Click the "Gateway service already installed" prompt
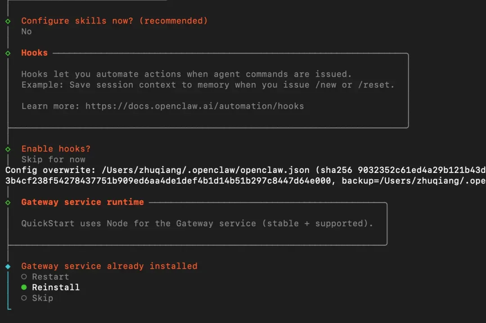Image resolution: width=486 pixels, height=323 pixels. pyautogui.click(x=109, y=266)
